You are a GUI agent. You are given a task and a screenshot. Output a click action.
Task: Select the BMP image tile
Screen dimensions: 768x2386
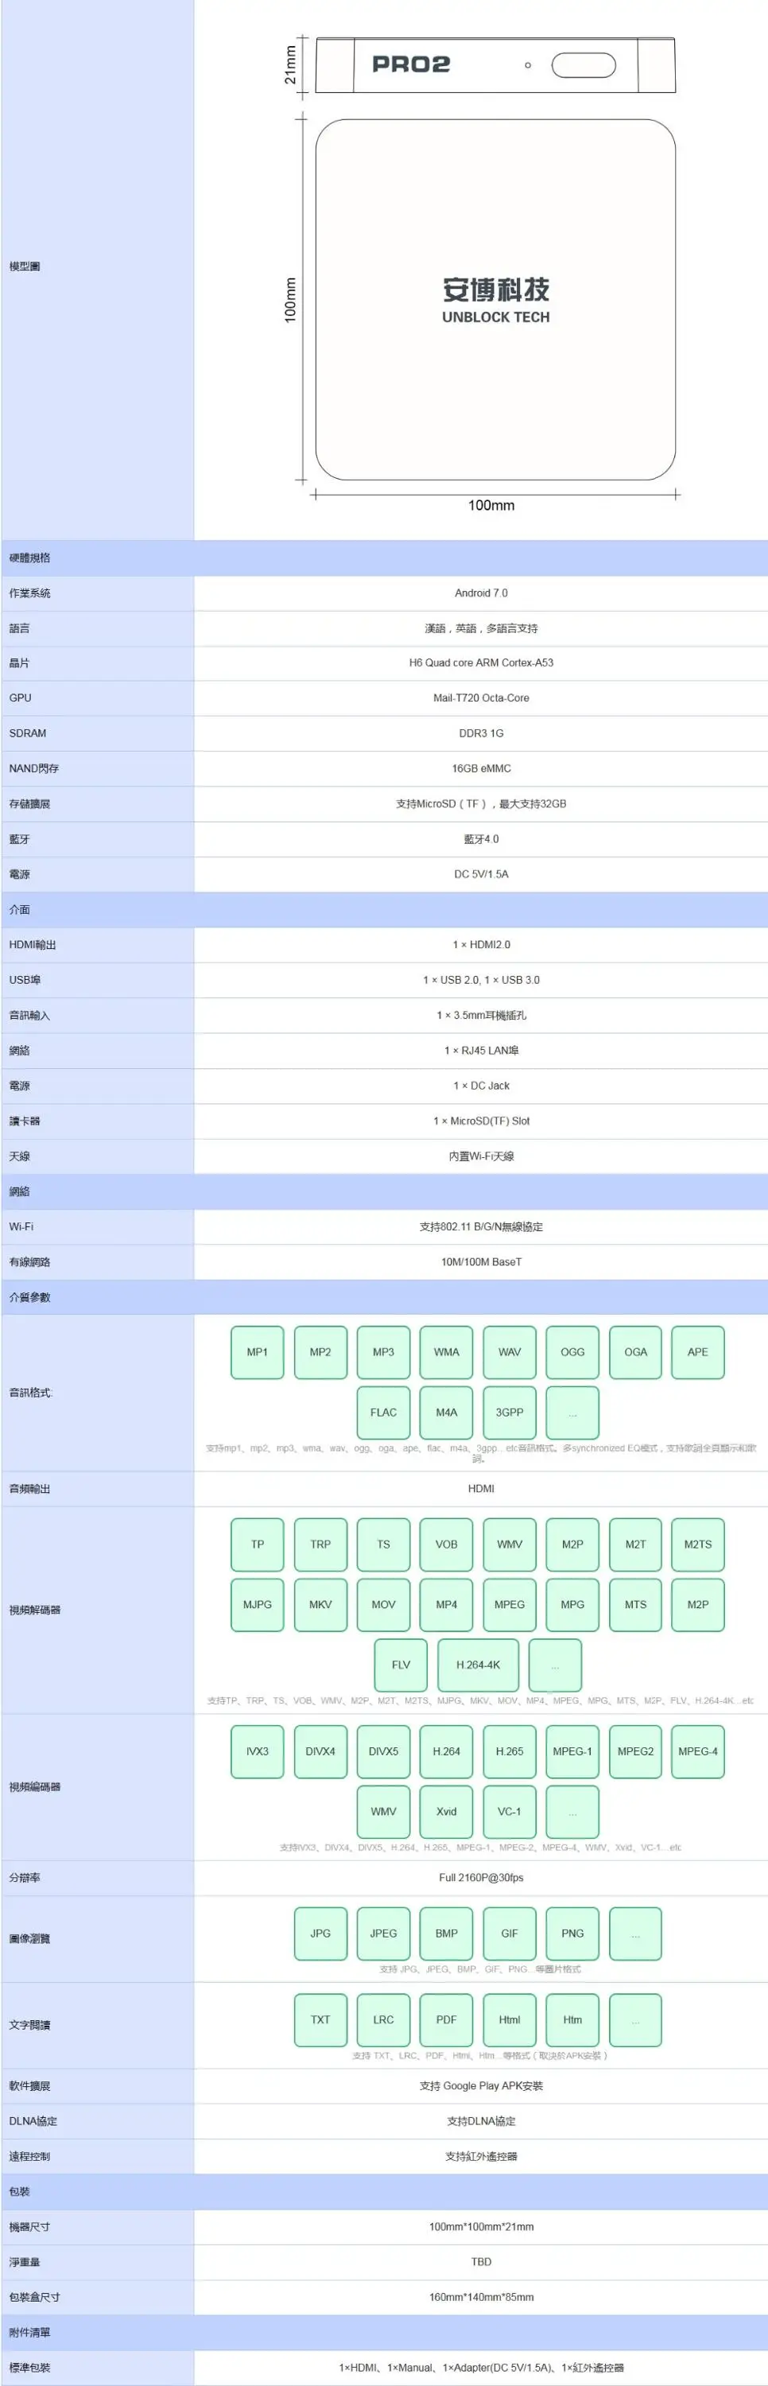coord(445,1933)
